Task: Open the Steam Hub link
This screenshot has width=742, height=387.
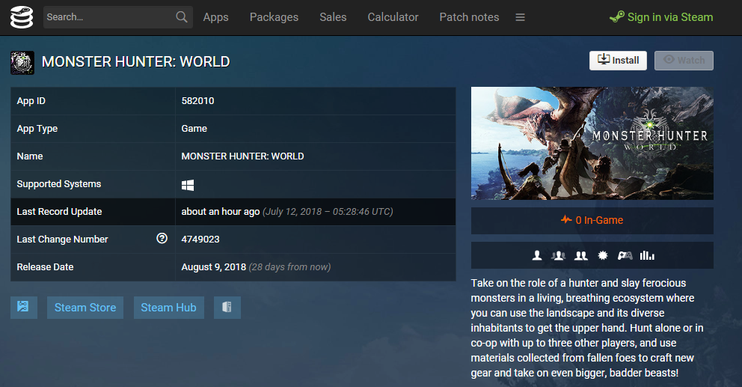Action: pyautogui.click(x=168, y=308)
